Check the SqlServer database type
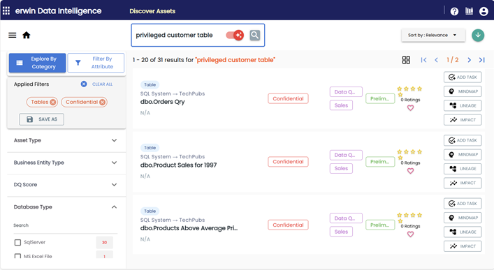 coord(17,242)
